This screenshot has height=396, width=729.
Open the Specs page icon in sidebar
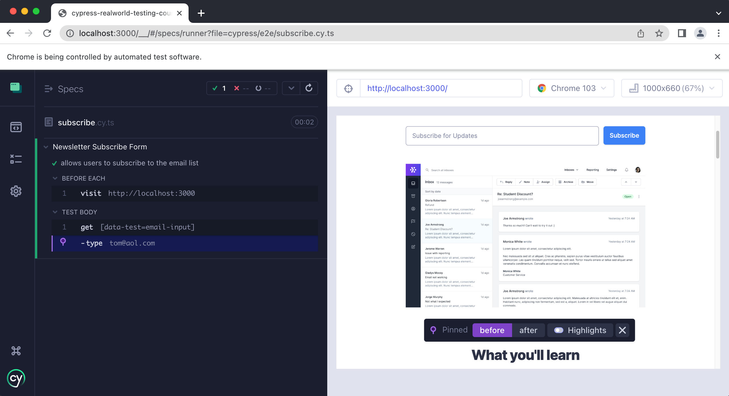pos(16,127)
